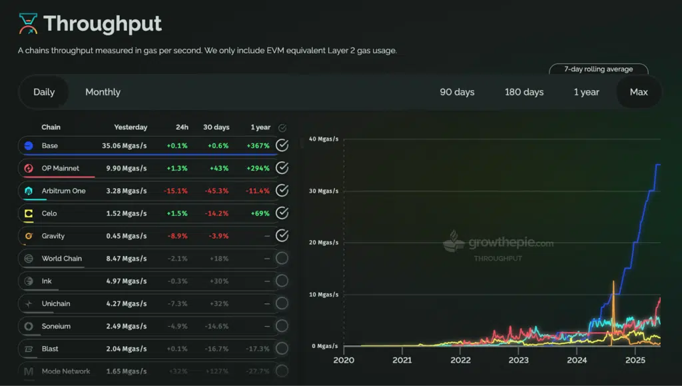Click the Base chain name
The width and height of the screenshot is (682, 386).
(49, 146)
